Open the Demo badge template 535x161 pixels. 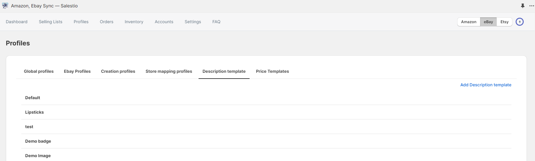coord(38,141)
